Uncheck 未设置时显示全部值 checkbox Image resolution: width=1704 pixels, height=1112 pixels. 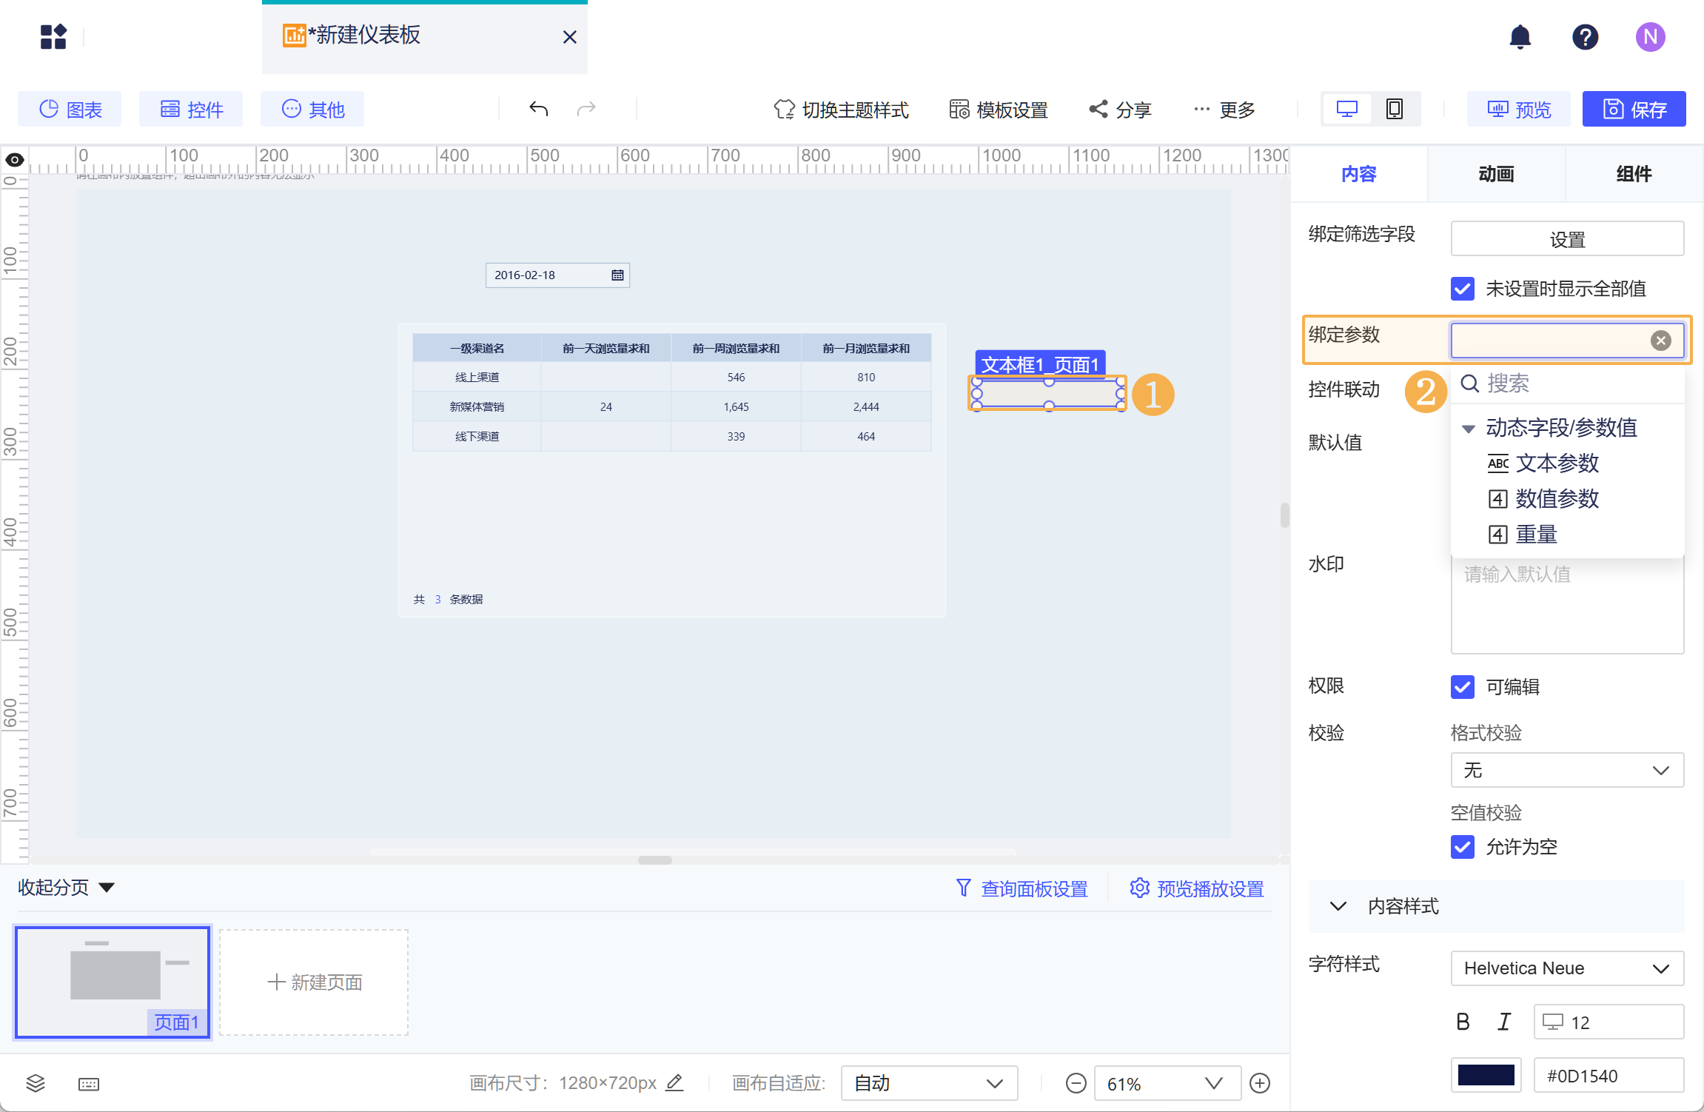(x=1462, y=289)
